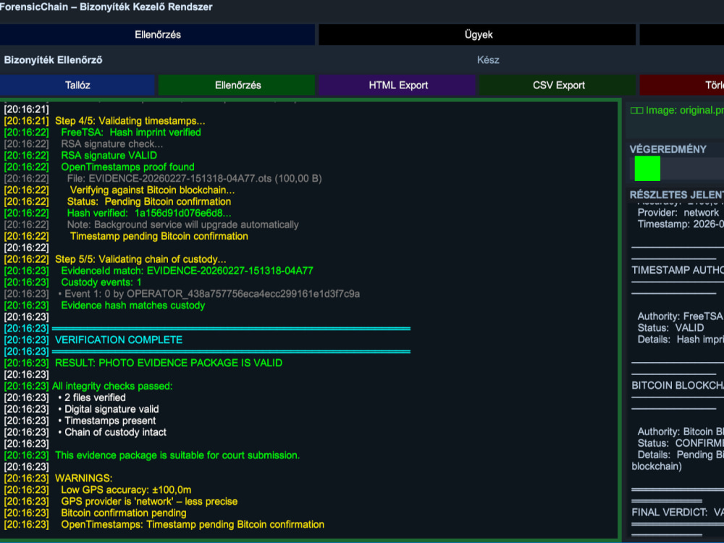
Task: Open the Ügyek tab
Action: click(477, 35)
